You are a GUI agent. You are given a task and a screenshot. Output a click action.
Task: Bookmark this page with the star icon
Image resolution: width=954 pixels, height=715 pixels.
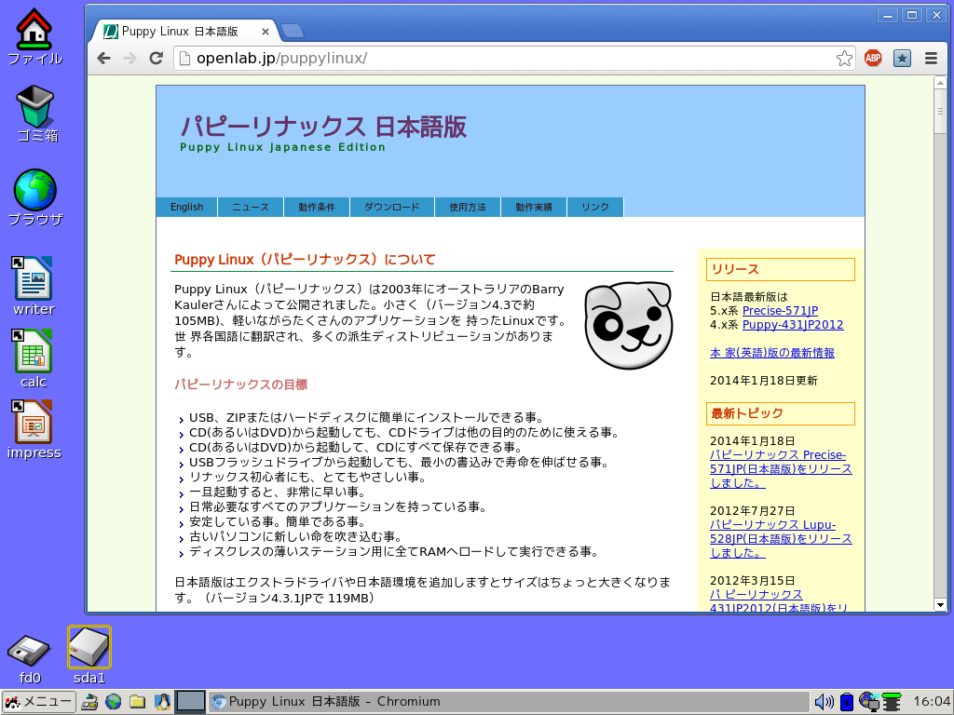tap(844, 59)
